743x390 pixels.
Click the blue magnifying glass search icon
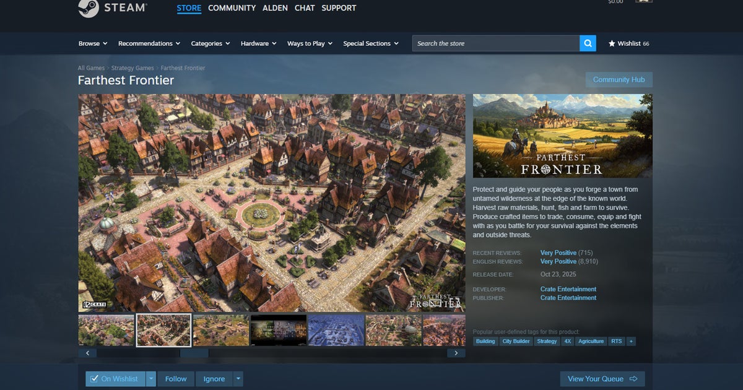pyautogui.click(x=587, y=43)
